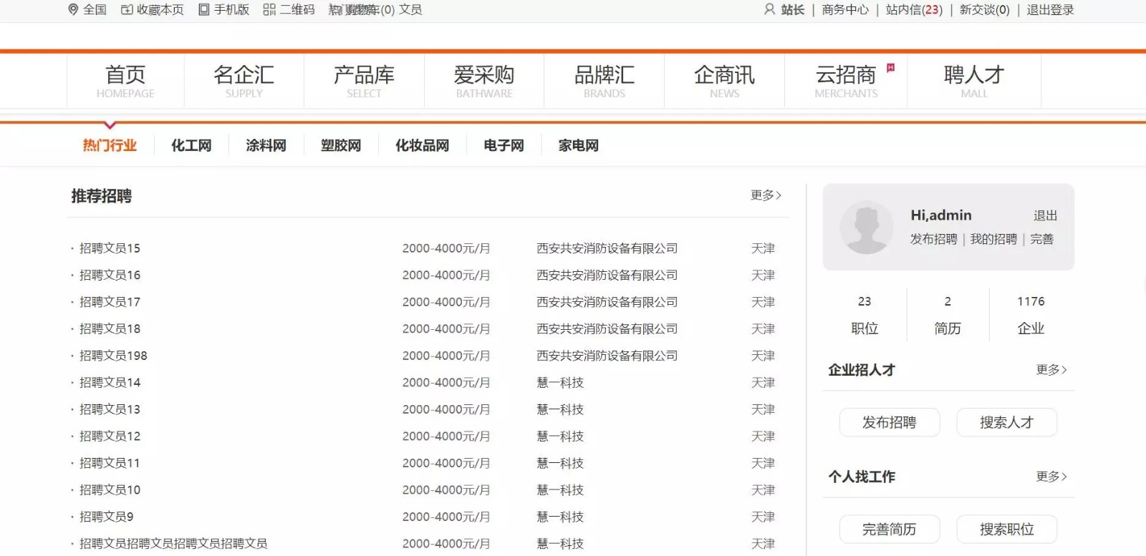
Task: Open 站内信(23) messages link
Action: coord(914,10)
